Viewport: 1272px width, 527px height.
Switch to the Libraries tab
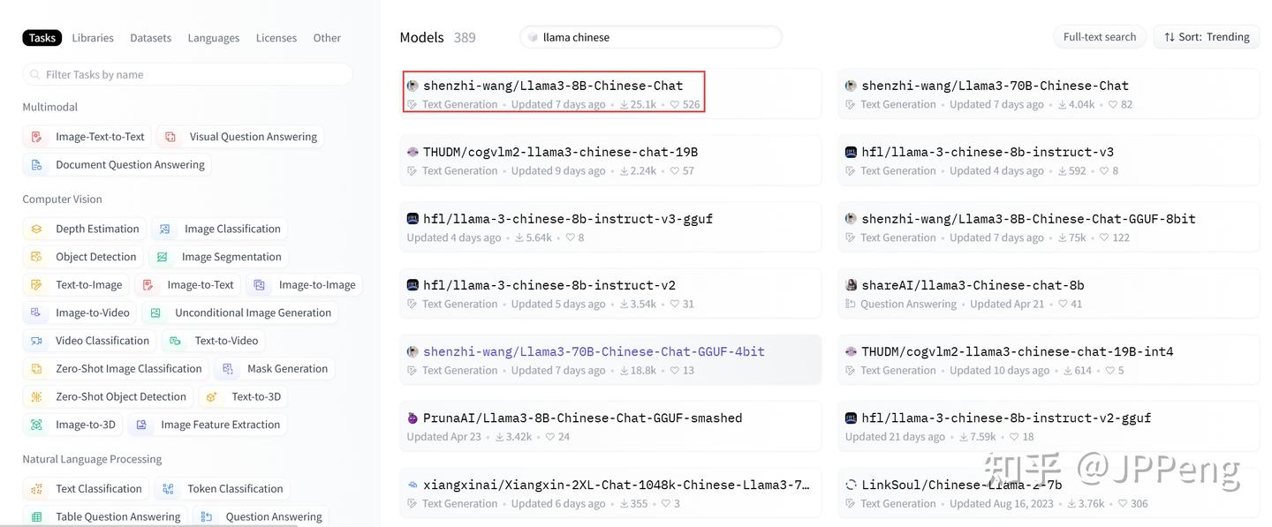pos(93,38)
